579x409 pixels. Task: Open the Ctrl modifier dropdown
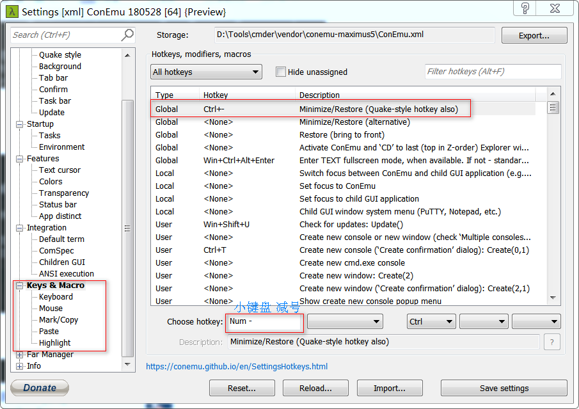tap(431, 321)
